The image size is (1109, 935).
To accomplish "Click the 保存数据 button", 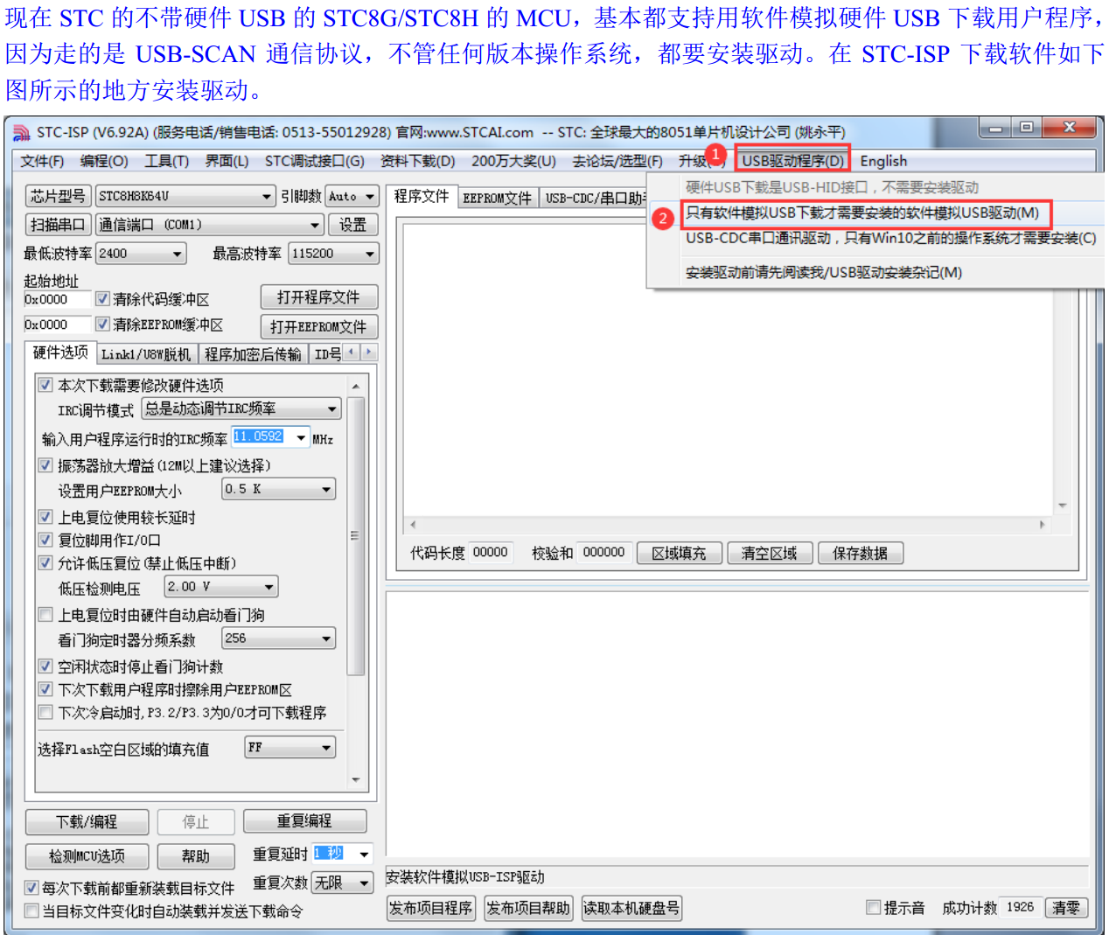I will point(861,554).
